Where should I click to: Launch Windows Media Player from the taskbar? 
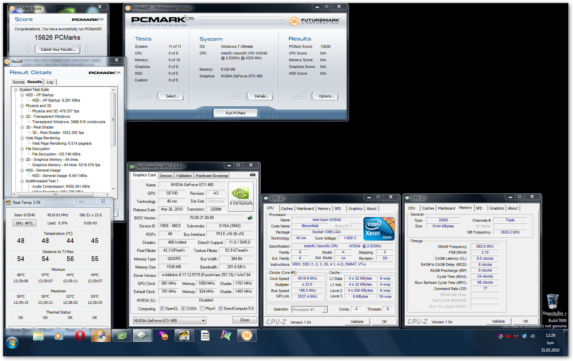[x=59, y=336]
